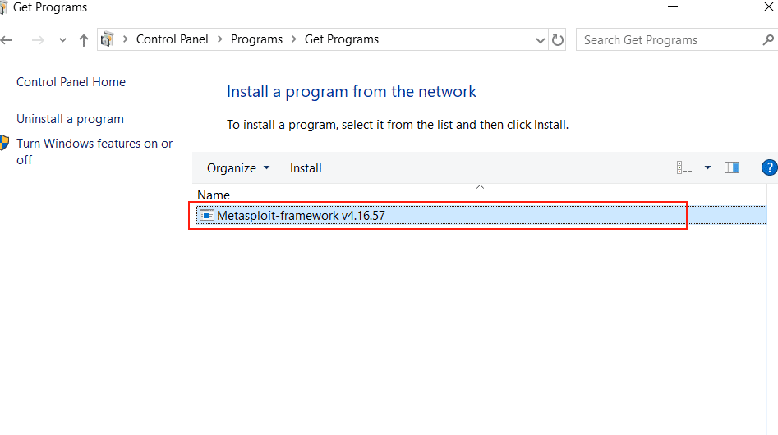Go to Programs in the breadcrumb
Viewport: 778px width, 435px height.
pos(256,39)
